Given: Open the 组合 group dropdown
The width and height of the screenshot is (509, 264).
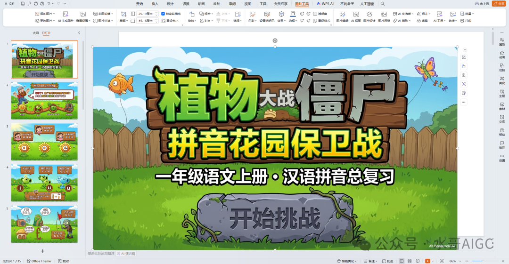Looking at the screenshot, I should tap(206, 14).
